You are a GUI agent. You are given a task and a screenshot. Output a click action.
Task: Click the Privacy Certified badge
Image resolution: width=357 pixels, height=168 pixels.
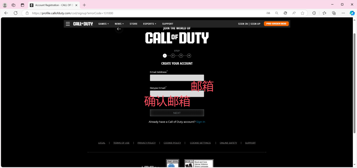click(173, 163)
